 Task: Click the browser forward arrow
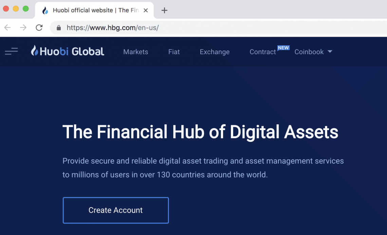23,28
